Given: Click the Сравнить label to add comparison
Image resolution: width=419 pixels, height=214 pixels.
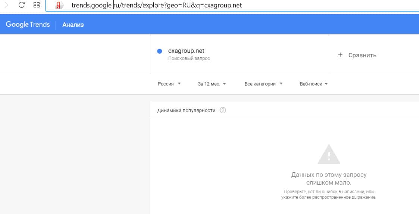Looking at the screenshot, I should click(x=362, y=55).
